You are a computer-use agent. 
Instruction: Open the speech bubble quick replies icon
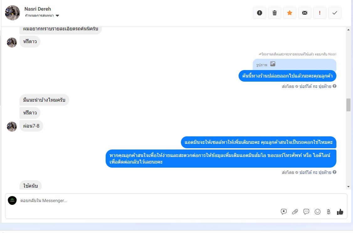click(x=306, y=212)
